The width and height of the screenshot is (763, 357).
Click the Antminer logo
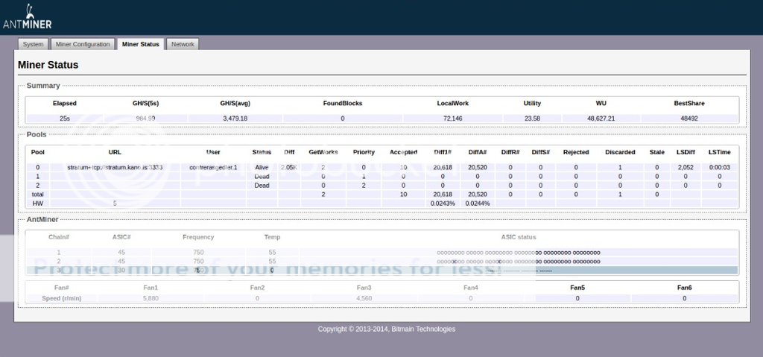[x=28, y=17]
